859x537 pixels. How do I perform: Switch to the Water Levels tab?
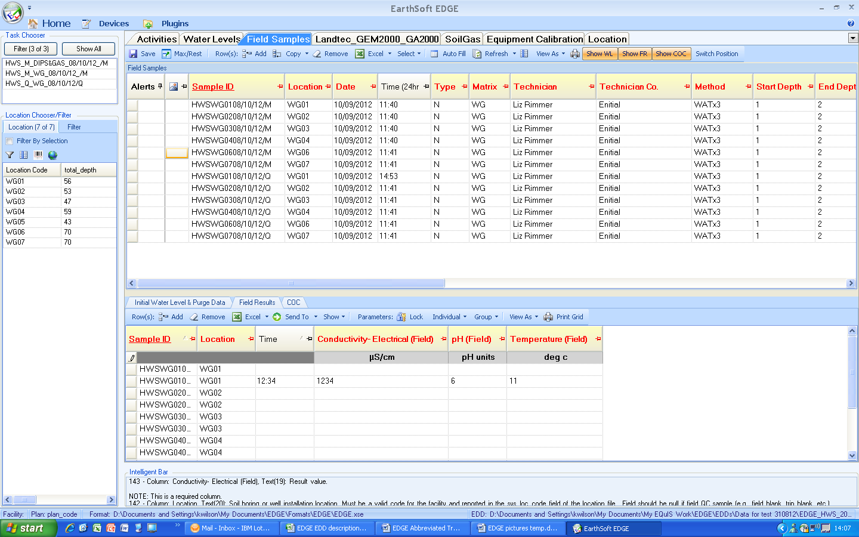tap(212, 39)
